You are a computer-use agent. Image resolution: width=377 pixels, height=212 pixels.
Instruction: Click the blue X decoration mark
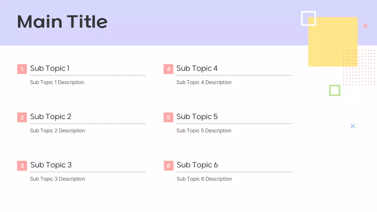coord(353,126)
